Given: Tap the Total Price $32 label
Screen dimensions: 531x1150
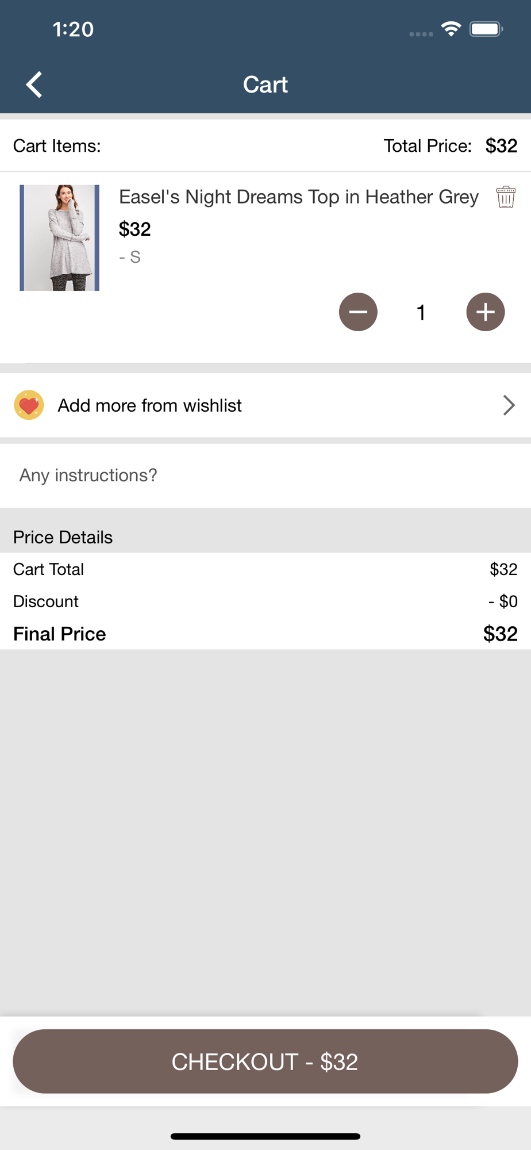Looking at the screenshot, I should pyautogui.click(x=451, y=145).
